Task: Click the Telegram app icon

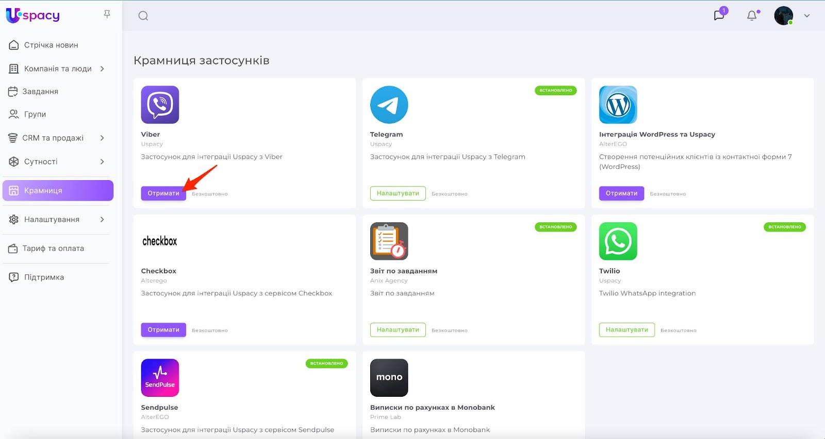Action: pos(389,105)
